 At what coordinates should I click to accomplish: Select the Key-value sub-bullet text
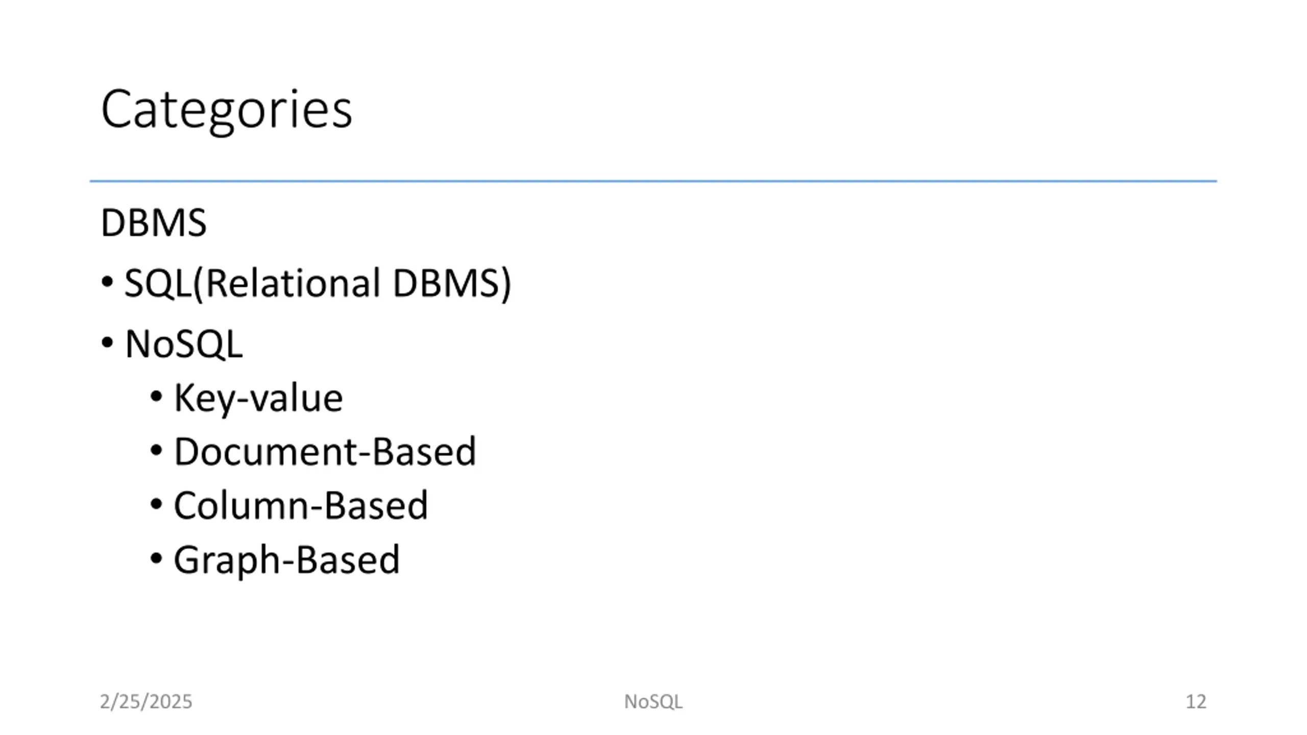tap(258, 399)
